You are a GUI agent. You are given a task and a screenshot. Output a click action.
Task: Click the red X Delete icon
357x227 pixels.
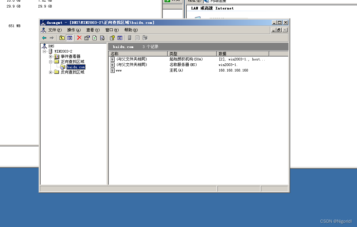pyautogui.click(x=79, y=38)
